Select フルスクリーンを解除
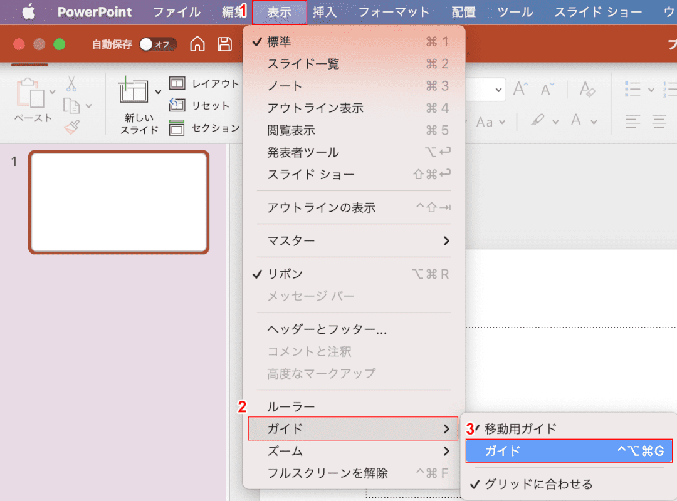 click(x=354, y=473)
